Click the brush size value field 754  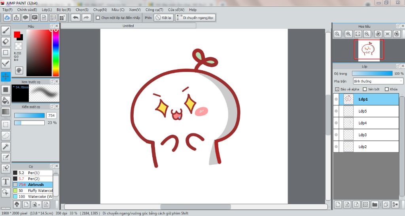51,115
